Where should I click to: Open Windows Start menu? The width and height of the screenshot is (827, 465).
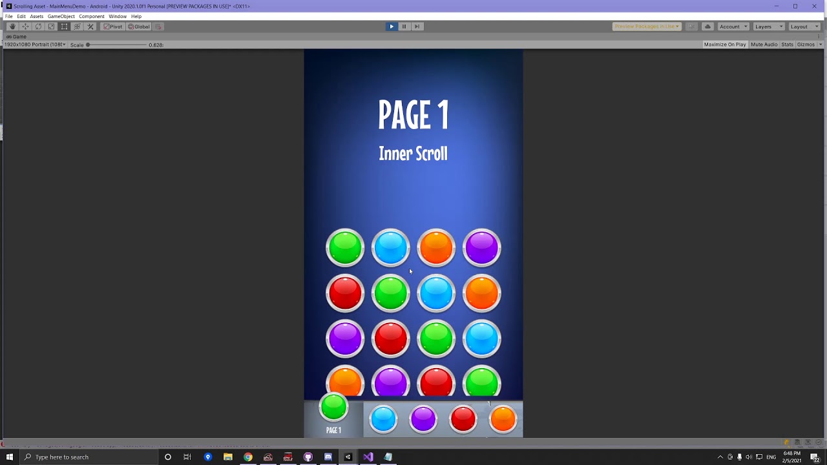click(9, 457)
